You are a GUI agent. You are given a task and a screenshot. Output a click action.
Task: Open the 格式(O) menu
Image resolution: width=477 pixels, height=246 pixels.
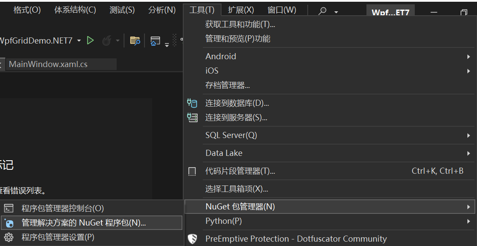[x=27, y=10]
